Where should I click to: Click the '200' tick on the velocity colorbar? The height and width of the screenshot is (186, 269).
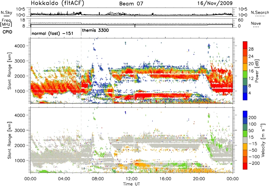point(253,118)
